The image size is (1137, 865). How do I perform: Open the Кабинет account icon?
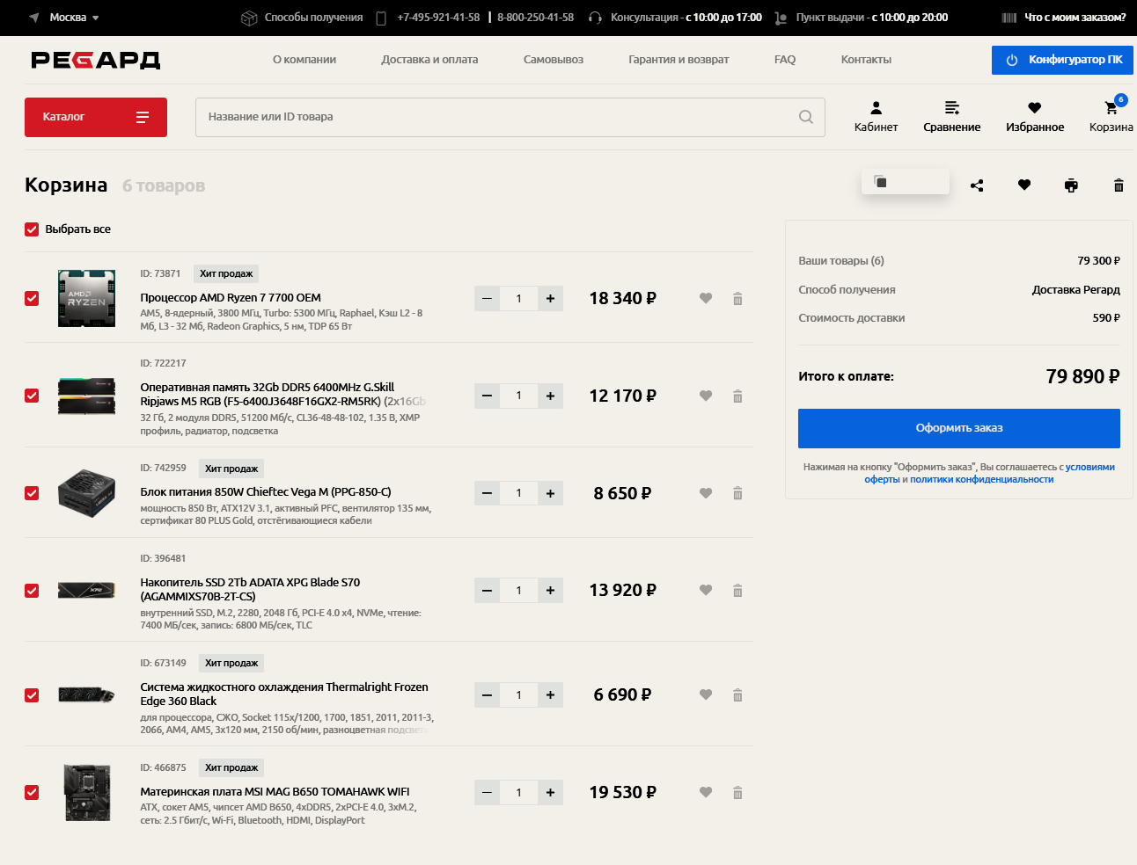click(x=876, y=116)
